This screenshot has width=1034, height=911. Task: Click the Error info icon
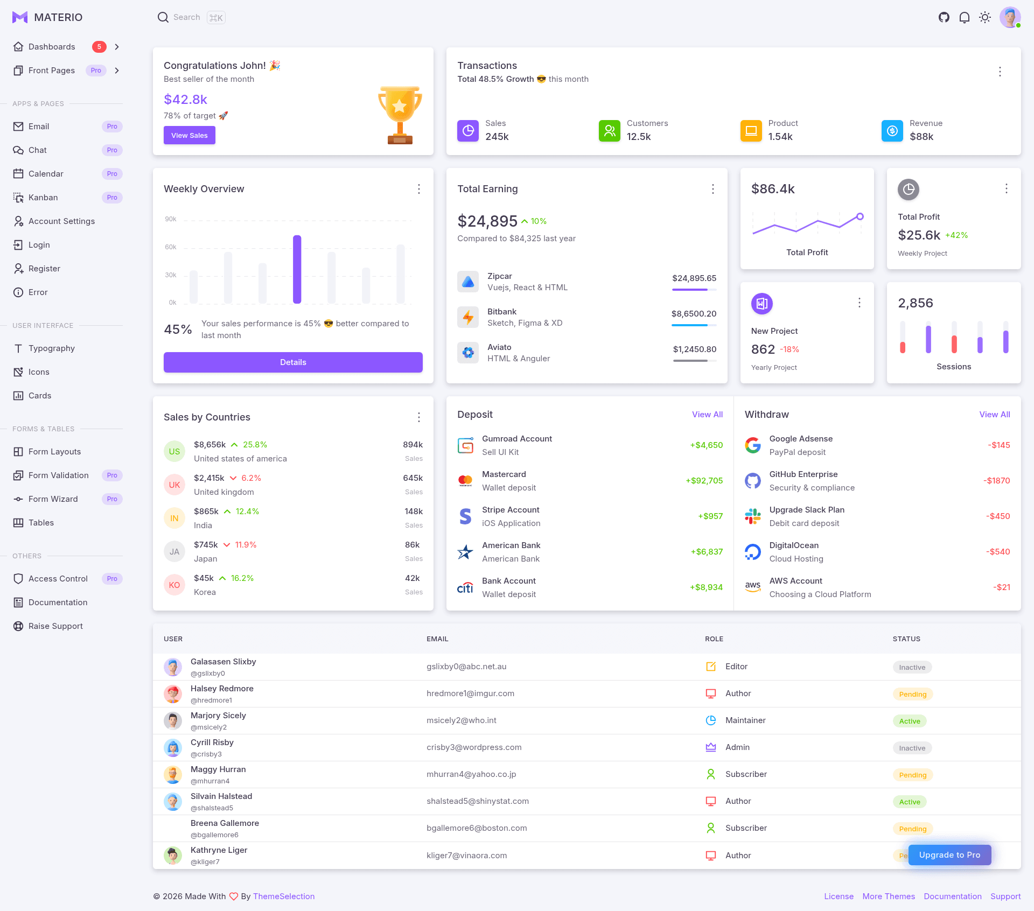coord(18,292)
